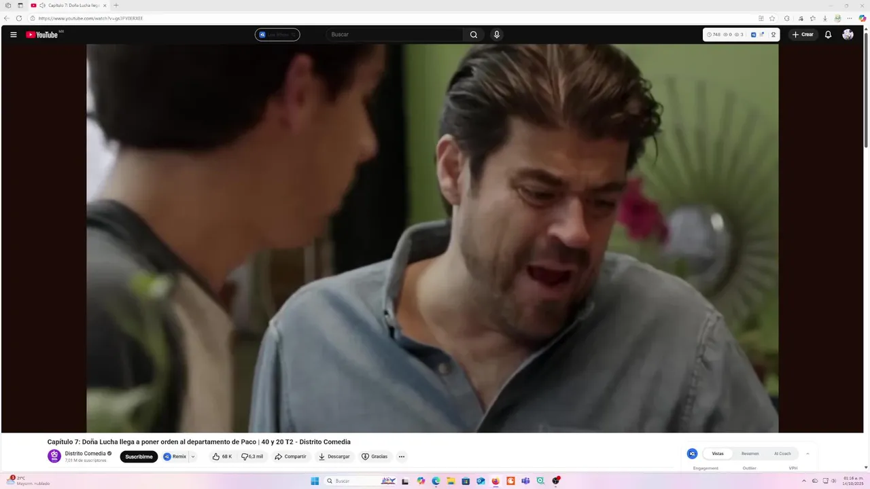Open the account avatar menu
Viewport: 870px width, 489px height.
(848, 35)
